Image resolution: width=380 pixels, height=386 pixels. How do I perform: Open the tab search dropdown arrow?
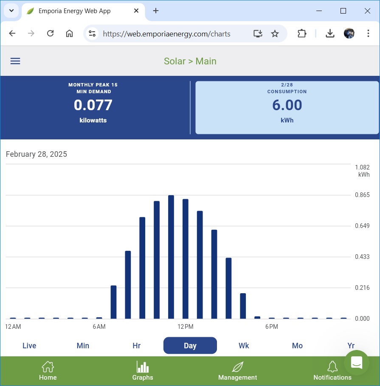coord(11,11)
